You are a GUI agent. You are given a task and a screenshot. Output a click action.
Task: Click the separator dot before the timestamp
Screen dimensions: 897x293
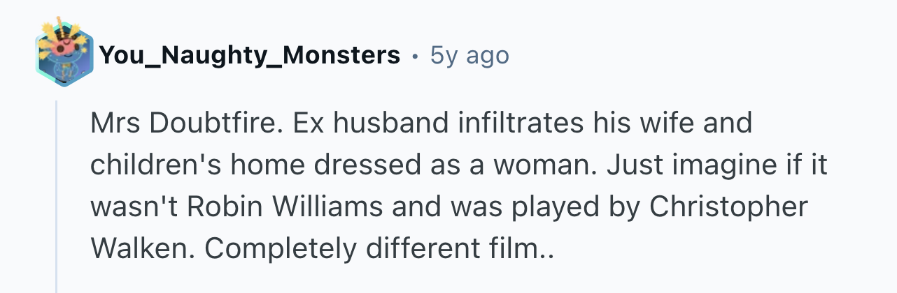(416, 55)
